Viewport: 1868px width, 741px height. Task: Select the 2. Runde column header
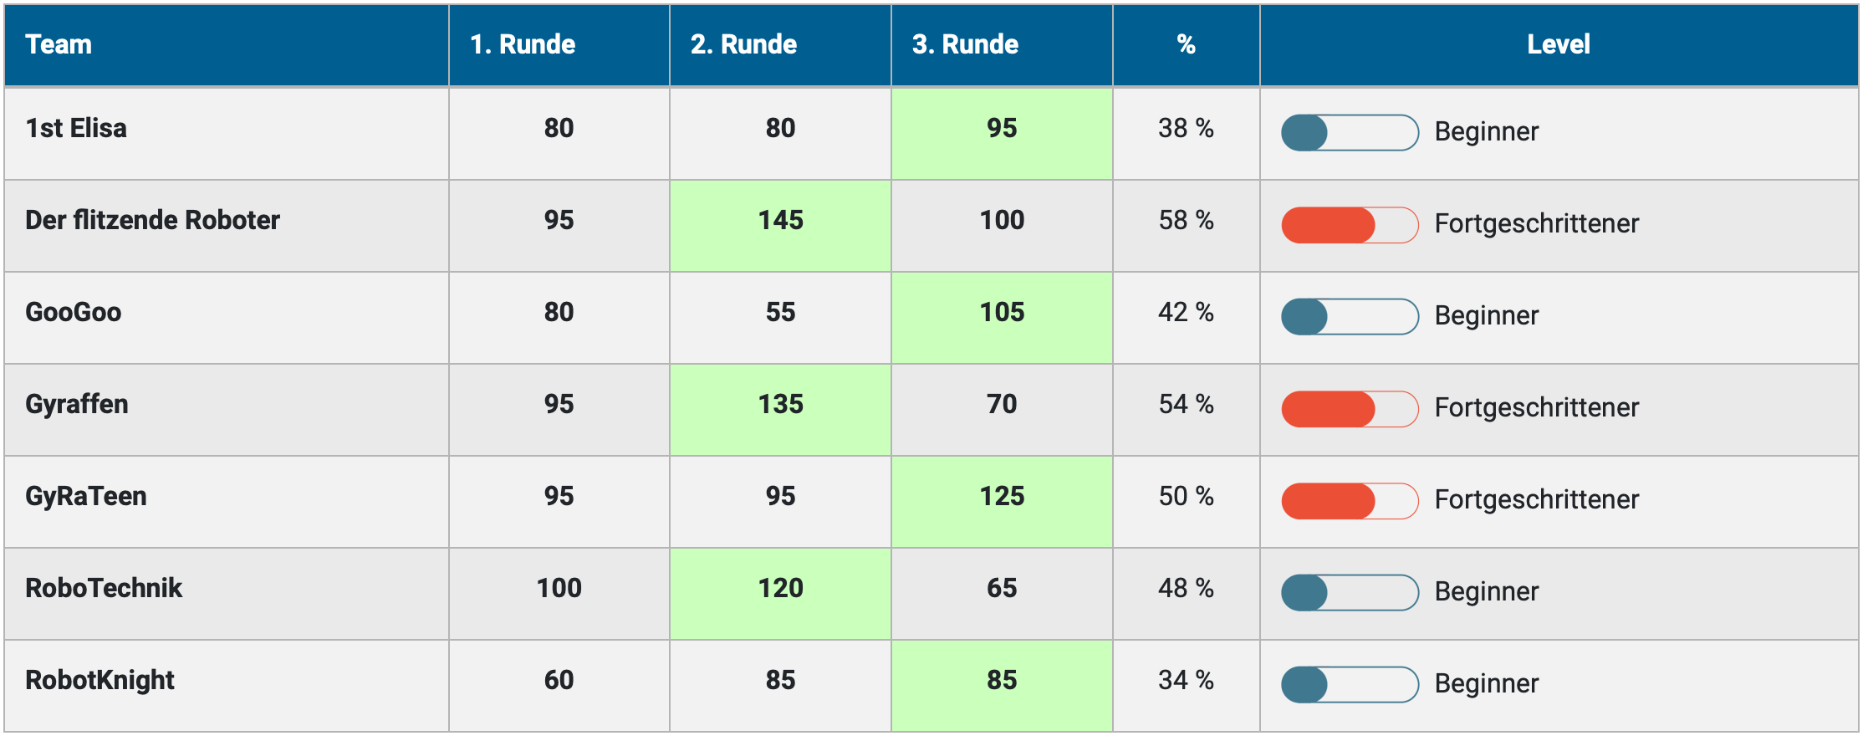[x=743, y=44]
